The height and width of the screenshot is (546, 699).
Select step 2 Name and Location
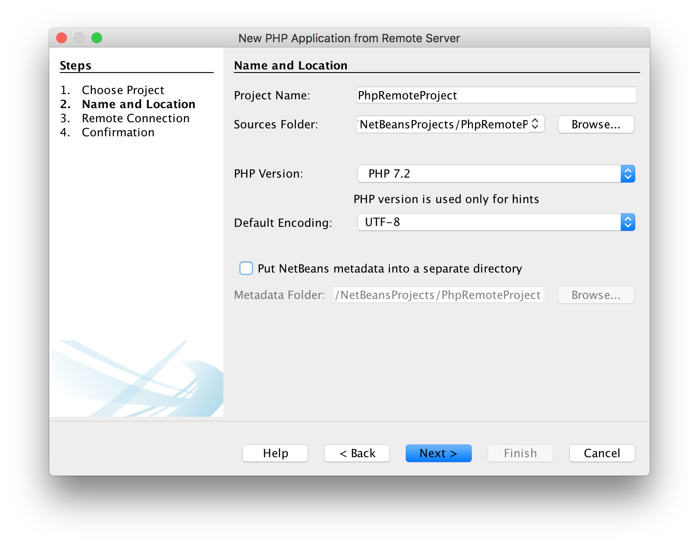(x=128, y=104)
